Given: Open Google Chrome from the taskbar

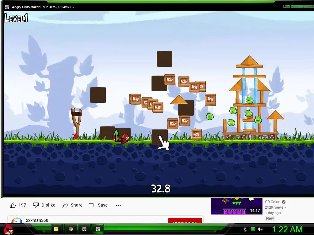Looking at the screenshot, I should [71, 229].
